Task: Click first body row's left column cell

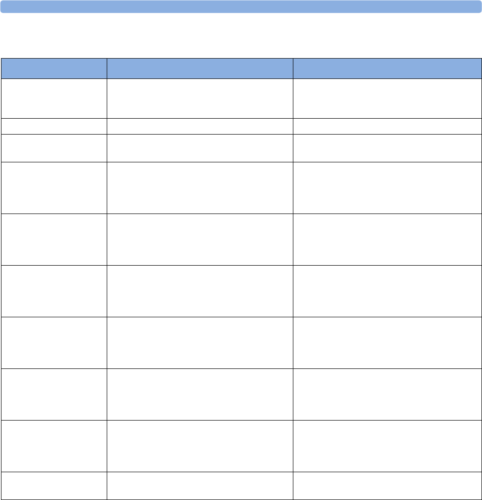Action: click(x=54, y=98)
